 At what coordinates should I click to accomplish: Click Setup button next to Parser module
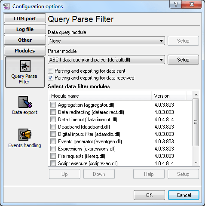[x=183, y=60]
